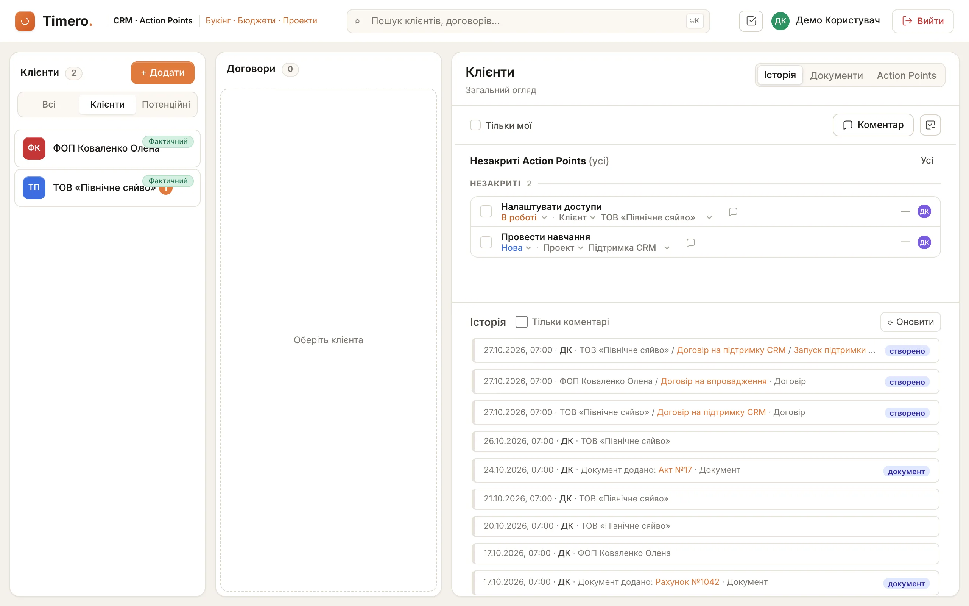The height and width of the screenshot is (606, 969).
Task: Toggle the Тільки коментарі checkbox
Action: coord(521,322)
